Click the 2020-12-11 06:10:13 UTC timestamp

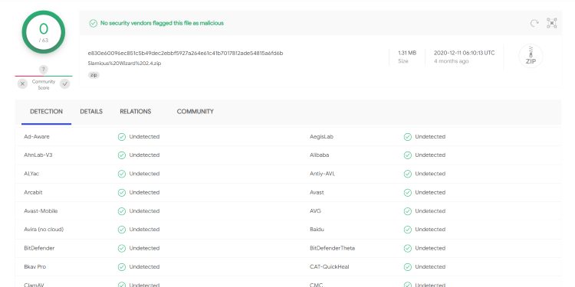[x=465, y=53]
